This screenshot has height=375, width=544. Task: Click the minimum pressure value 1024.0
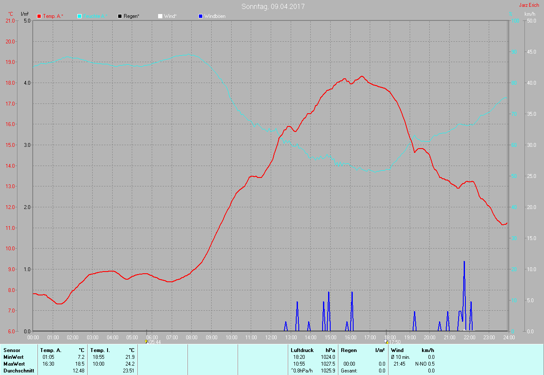329,357
